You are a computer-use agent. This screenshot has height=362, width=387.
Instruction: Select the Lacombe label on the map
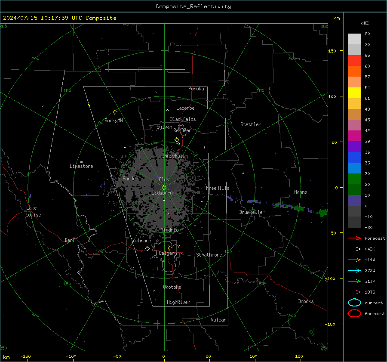tap(185, 108)
